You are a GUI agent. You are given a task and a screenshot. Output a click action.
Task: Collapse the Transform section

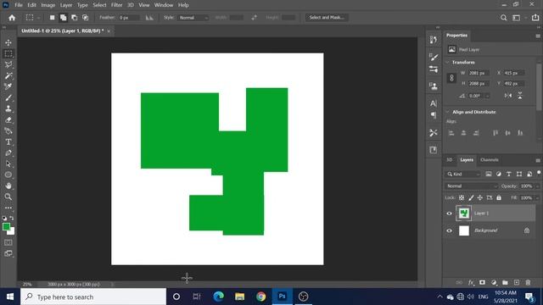pos(447,62)
